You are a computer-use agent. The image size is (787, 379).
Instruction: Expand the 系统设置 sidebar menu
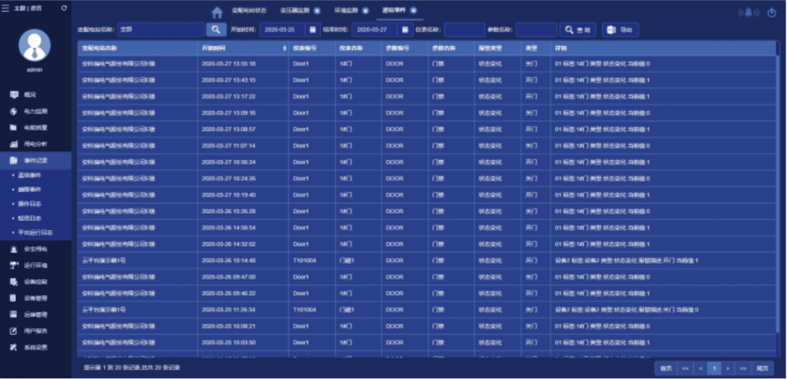tap(35, 347)
